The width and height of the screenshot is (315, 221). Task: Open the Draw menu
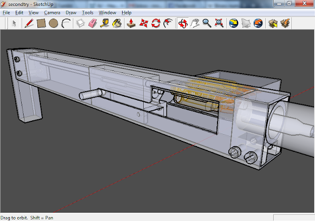[x=71, y=13]
